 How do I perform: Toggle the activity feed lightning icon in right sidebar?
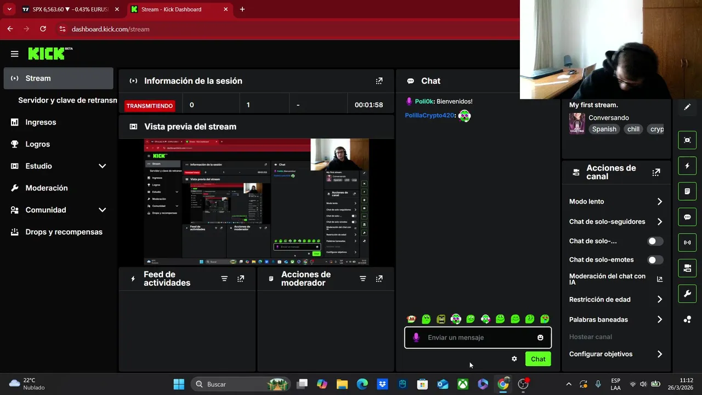tap(687, 166)
